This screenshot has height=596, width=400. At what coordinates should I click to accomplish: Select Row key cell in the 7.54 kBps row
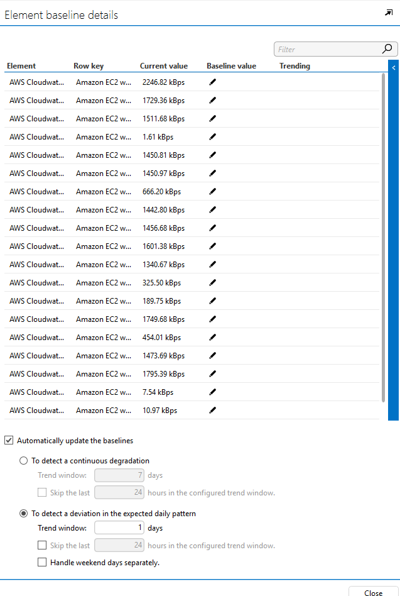coord(104,392)
